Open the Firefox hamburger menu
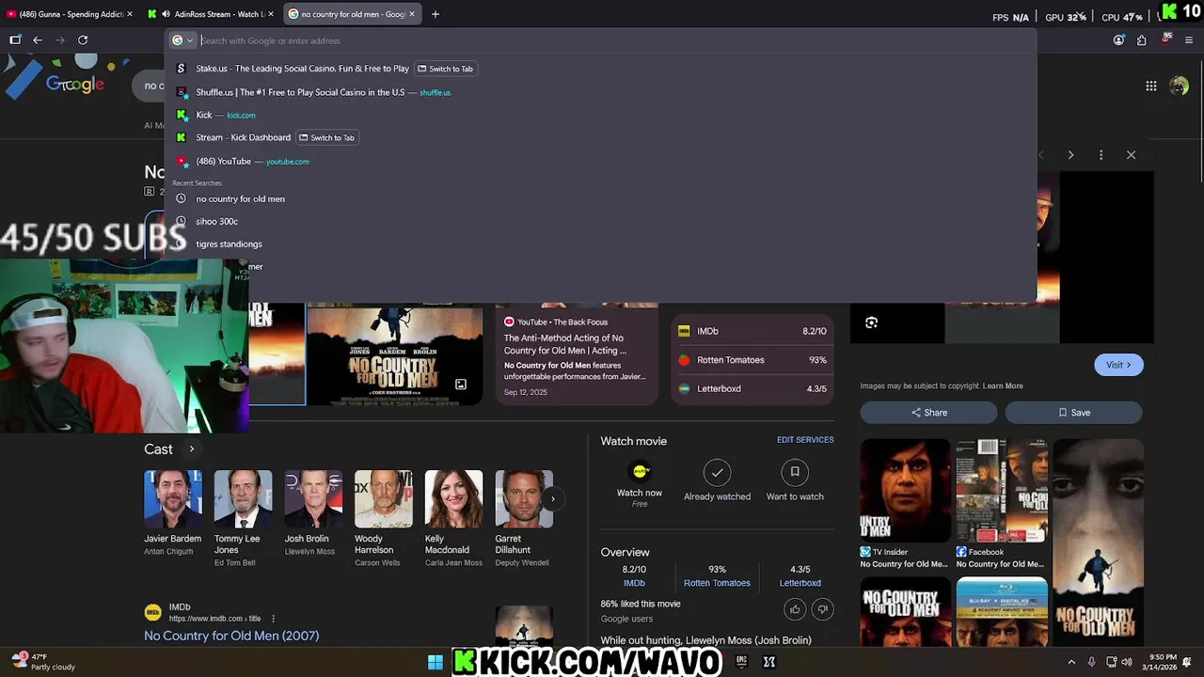This screenshot has height=677, width=1204. click(1189, 39)
